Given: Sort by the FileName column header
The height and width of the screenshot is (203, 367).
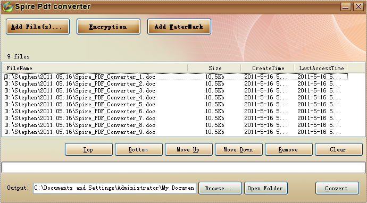Looking at the screenshot, I should point(95,68).
